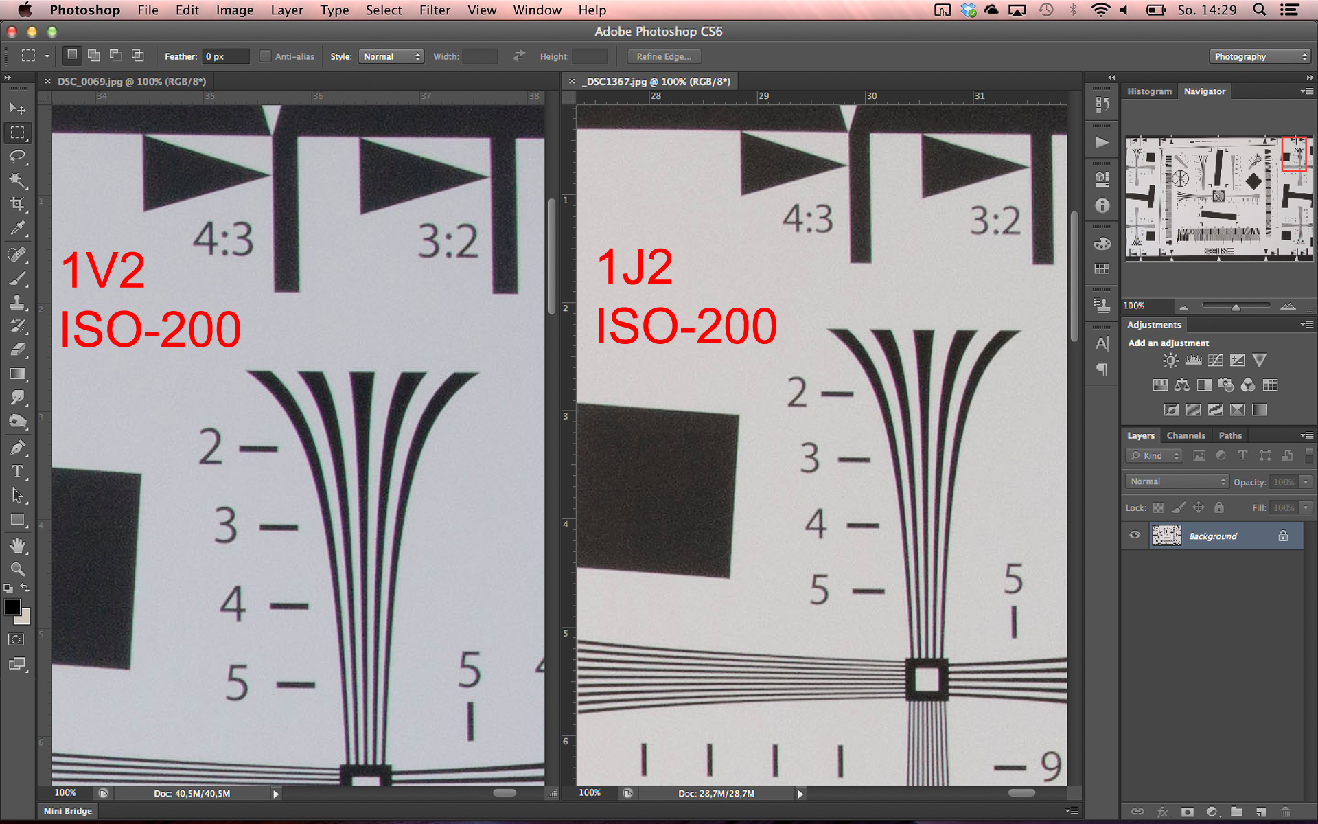The width and height of the screenshot is (1318, 824).
Task: Select the Clone Stamp tool
Action: pos(17,302)
